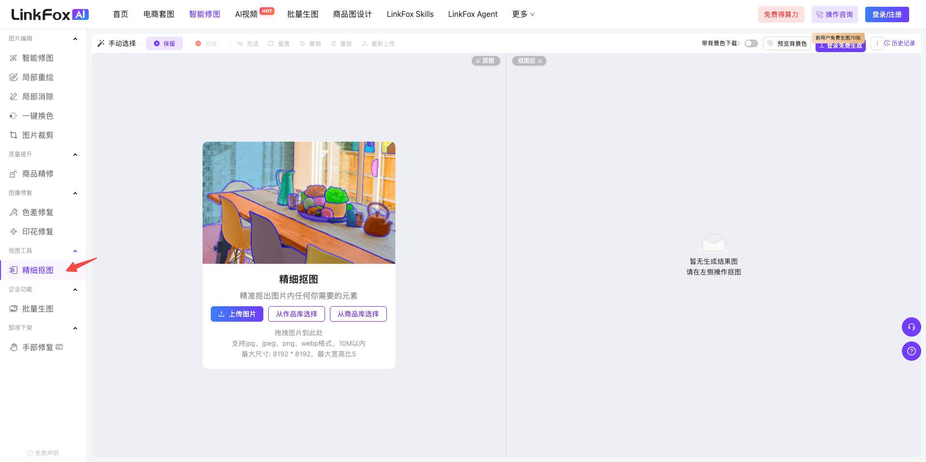This screenshot has width=926, height=462.
Task: Open 历史记录 history
Action: click(x=899, y=43)
